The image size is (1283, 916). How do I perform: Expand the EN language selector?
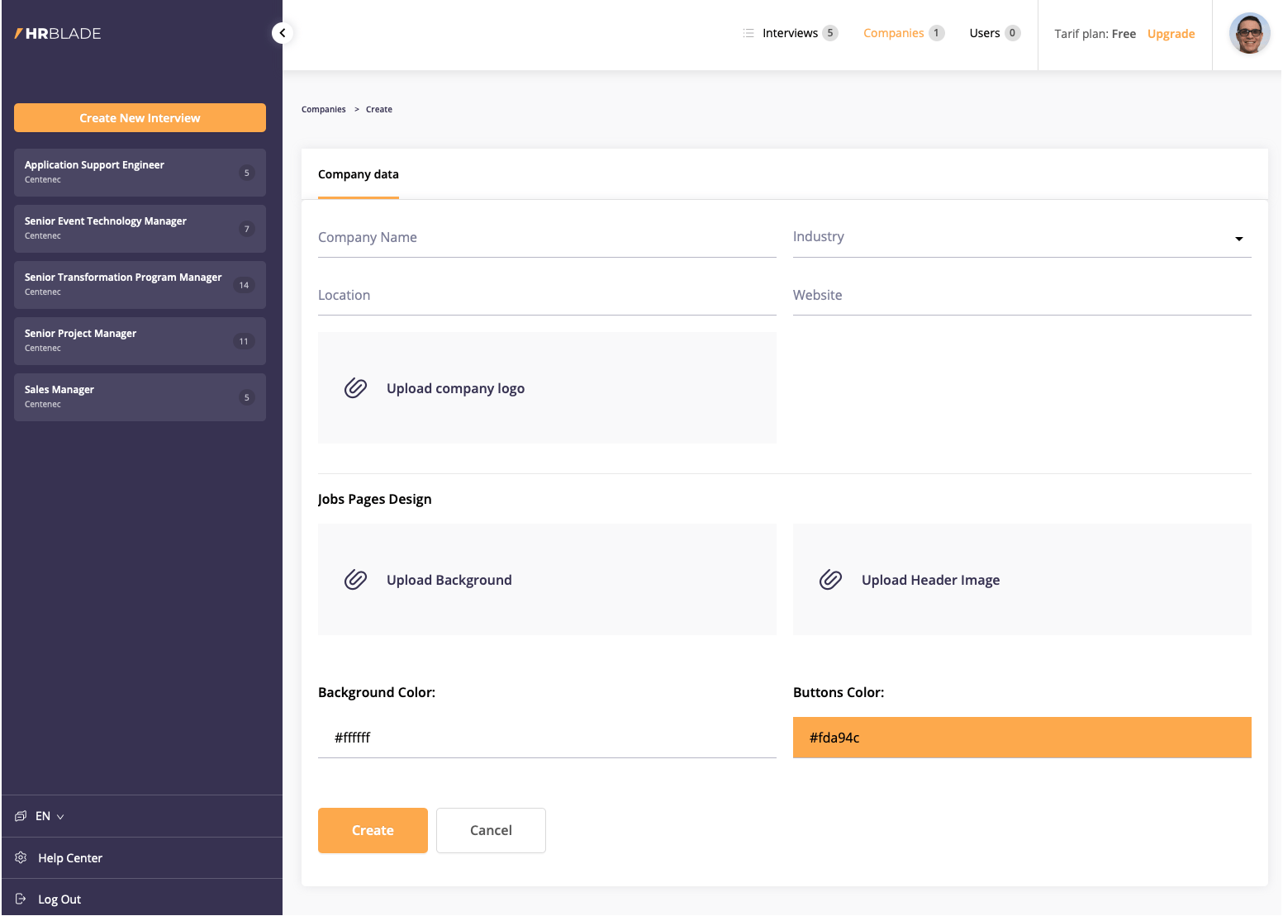coord(50,816)
